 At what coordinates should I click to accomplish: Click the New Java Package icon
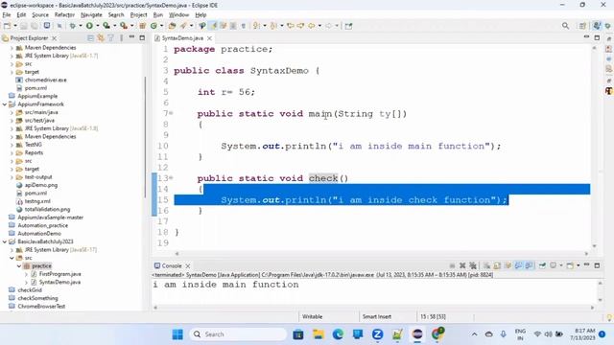(x=143, y=26)
